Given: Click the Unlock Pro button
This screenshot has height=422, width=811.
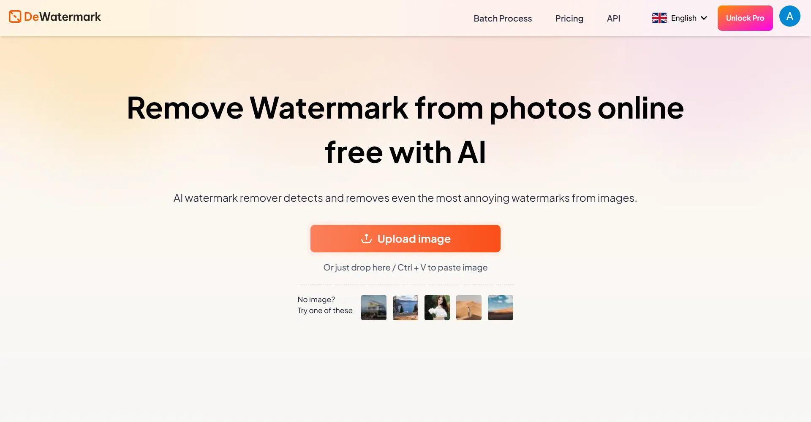Looking at the screenshot, I should [745, 18].
